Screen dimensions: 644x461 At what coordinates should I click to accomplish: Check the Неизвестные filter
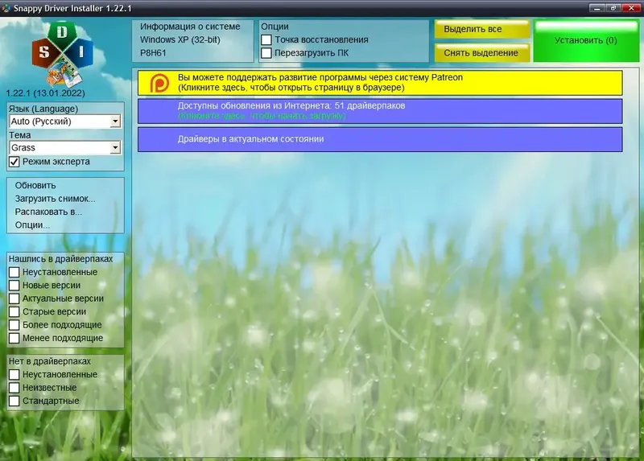coord(14,388)
